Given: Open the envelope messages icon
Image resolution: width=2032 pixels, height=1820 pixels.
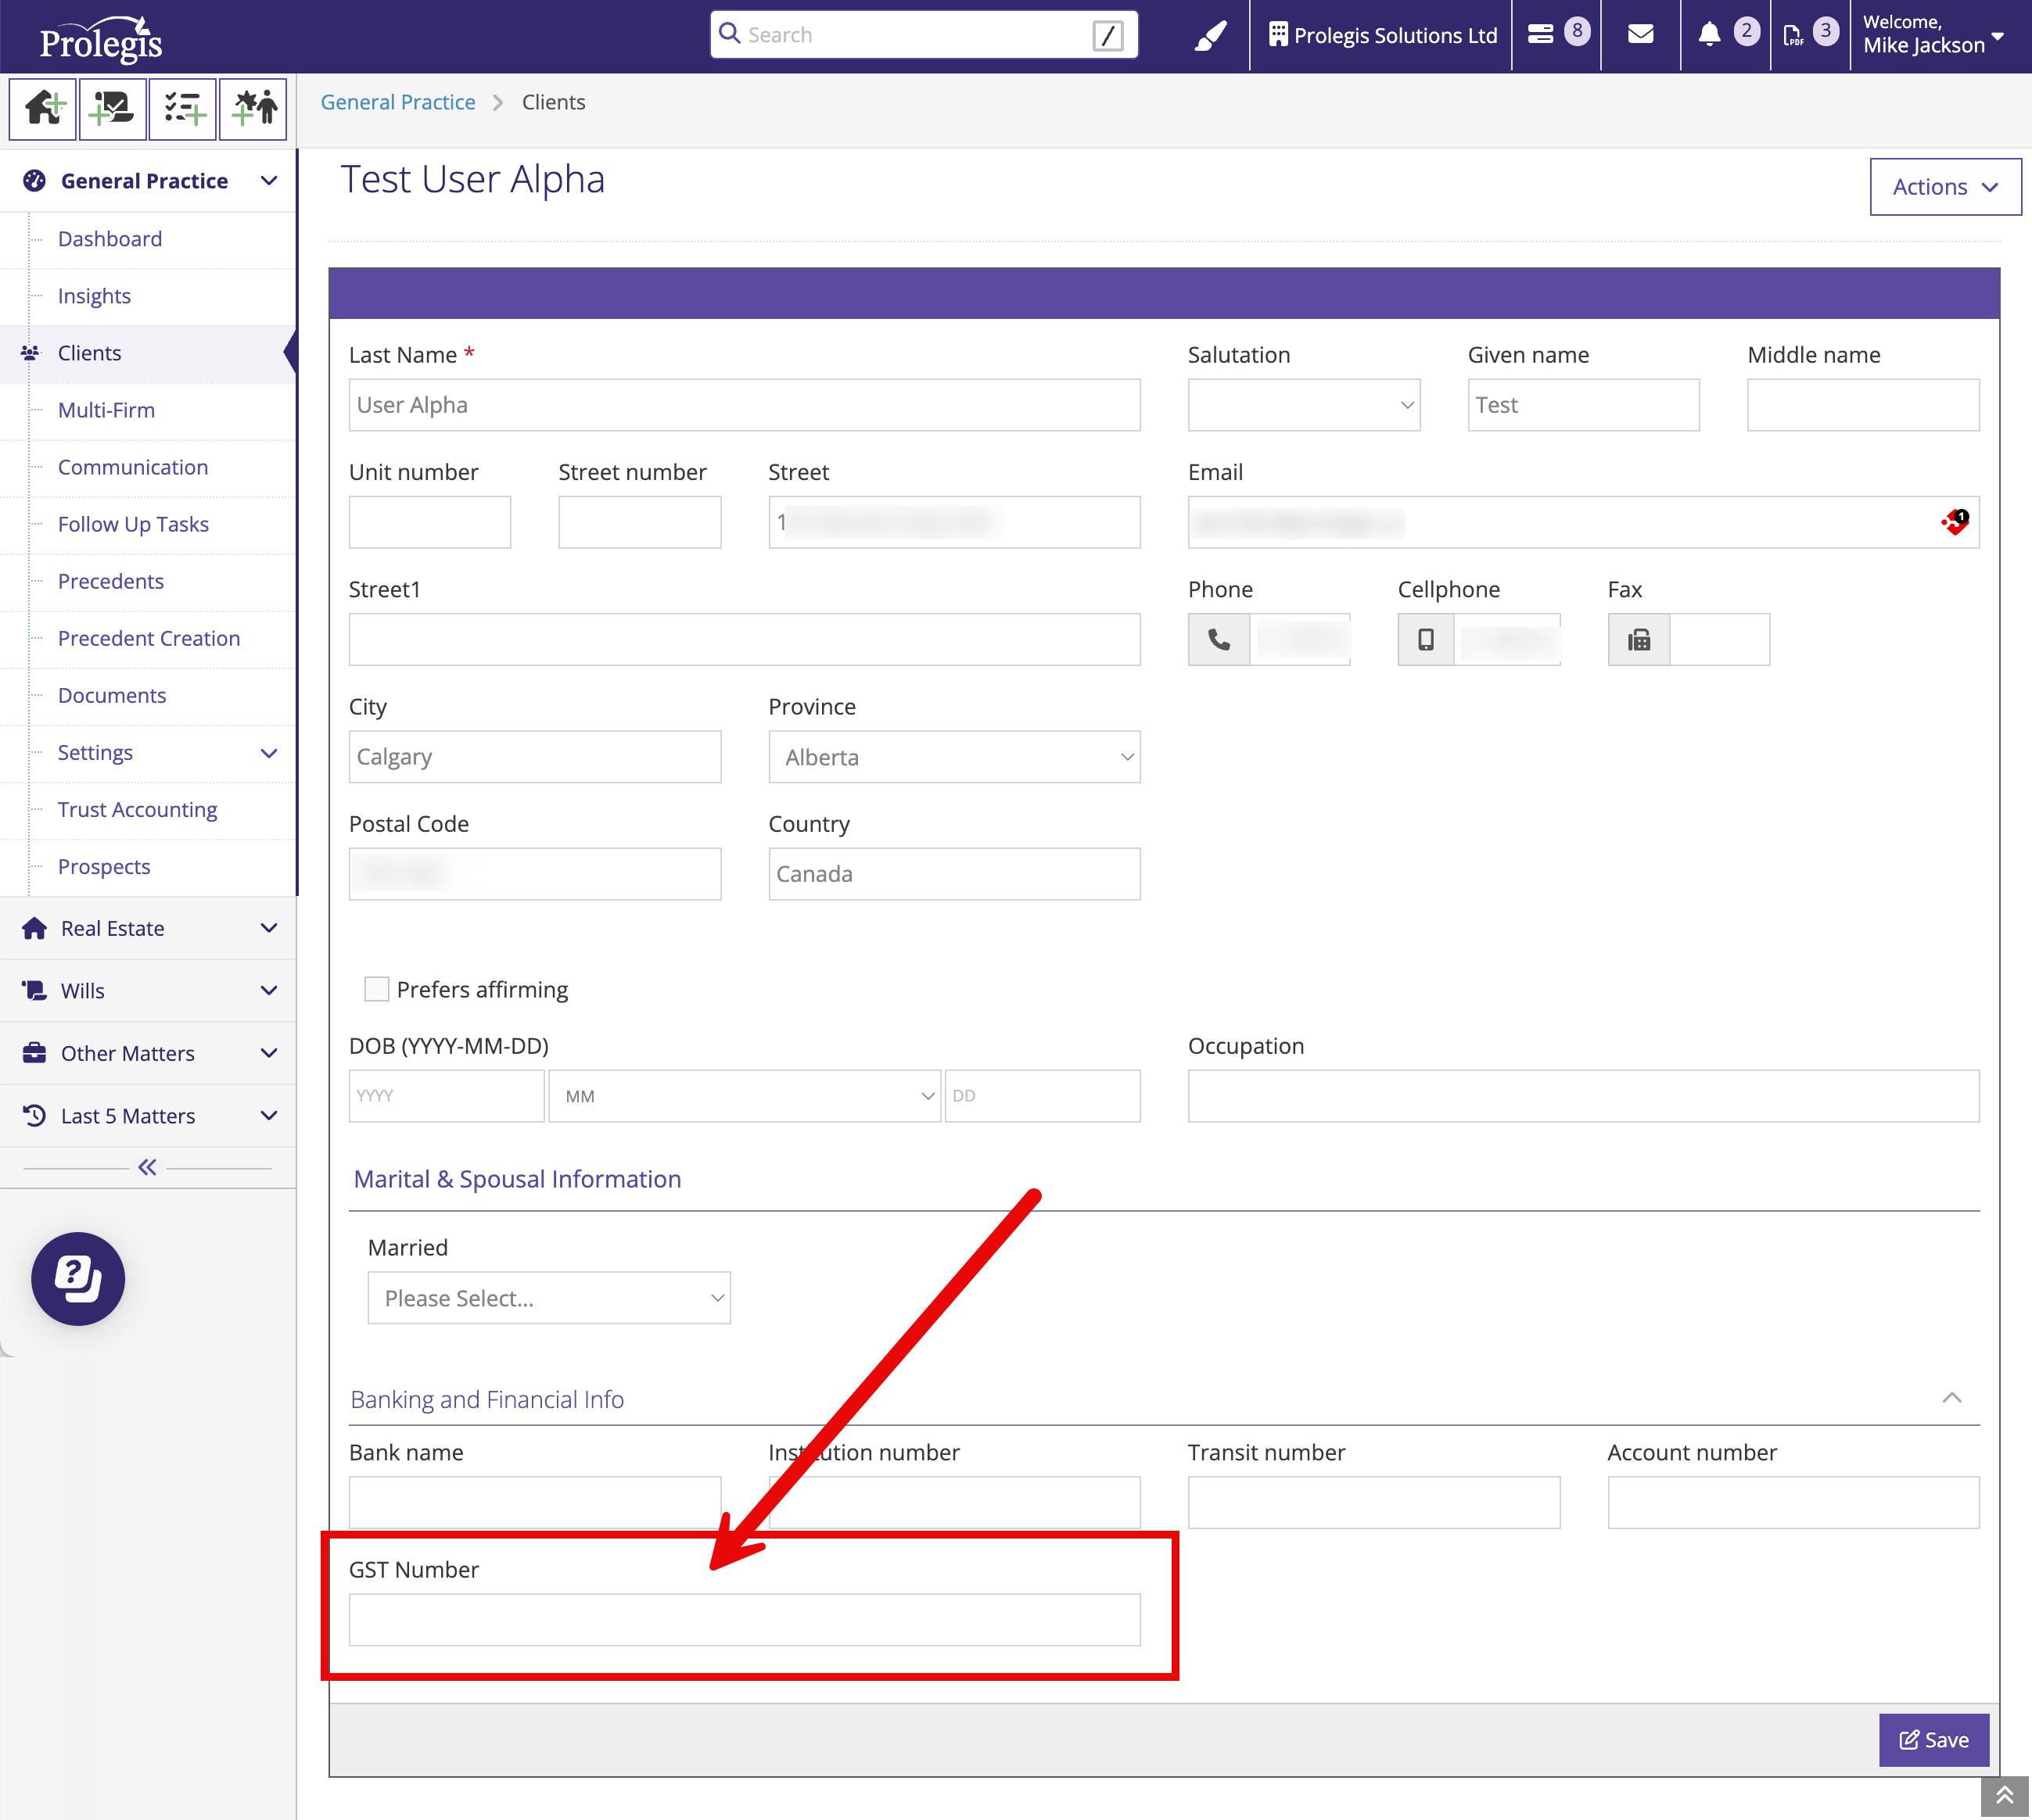Looking at the screenshot, I should coord(1640,35).
